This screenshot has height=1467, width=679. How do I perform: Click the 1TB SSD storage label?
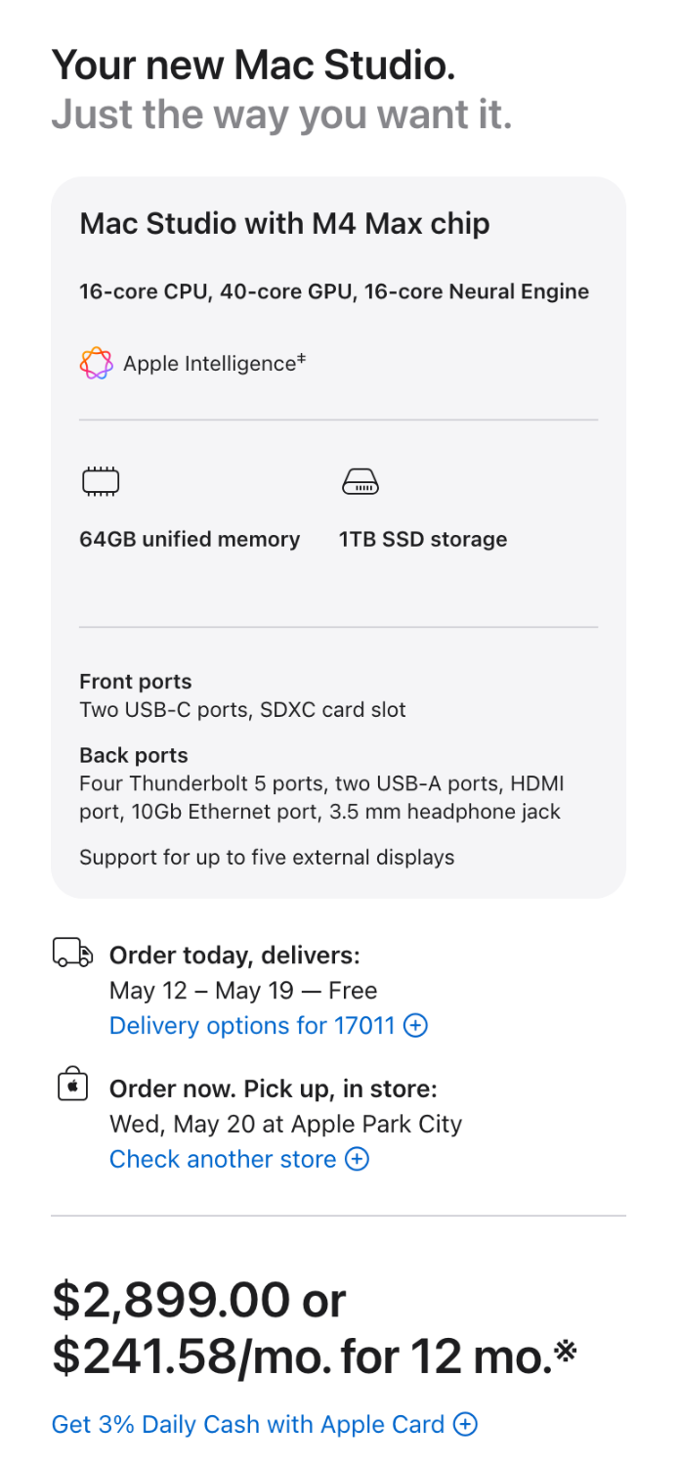tap(423, 539)
